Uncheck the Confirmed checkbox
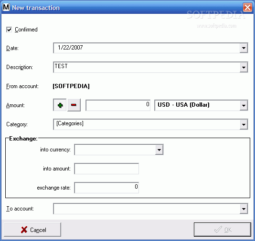The height and width of the screenshot is (241, 255). point(9,30)
